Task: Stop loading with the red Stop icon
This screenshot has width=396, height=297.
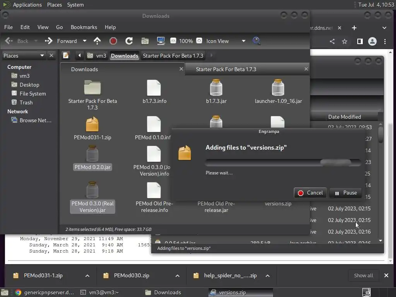Action: point(113,41)
